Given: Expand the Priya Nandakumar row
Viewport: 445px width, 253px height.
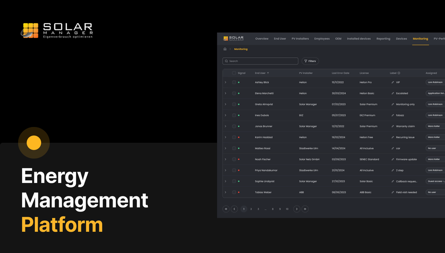Looking at the screenshot, I should coord(226,170).
